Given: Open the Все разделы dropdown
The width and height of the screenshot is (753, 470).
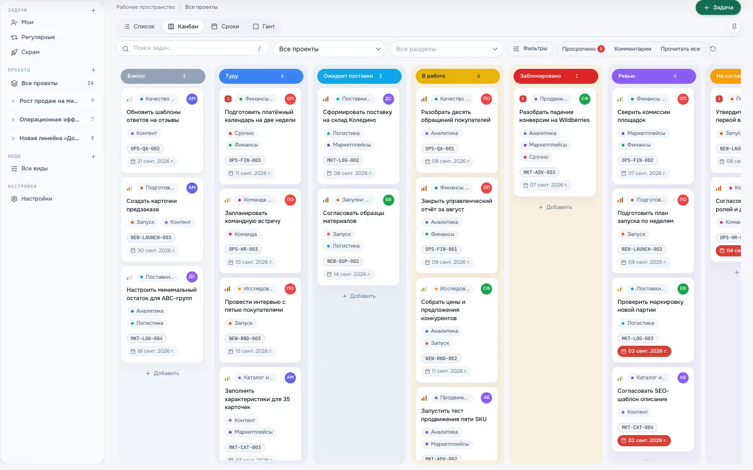Looking at the screenshot, I should [446, 49].
